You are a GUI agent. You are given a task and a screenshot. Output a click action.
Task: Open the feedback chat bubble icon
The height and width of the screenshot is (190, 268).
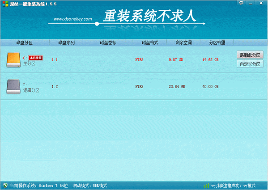click(241, 3)
